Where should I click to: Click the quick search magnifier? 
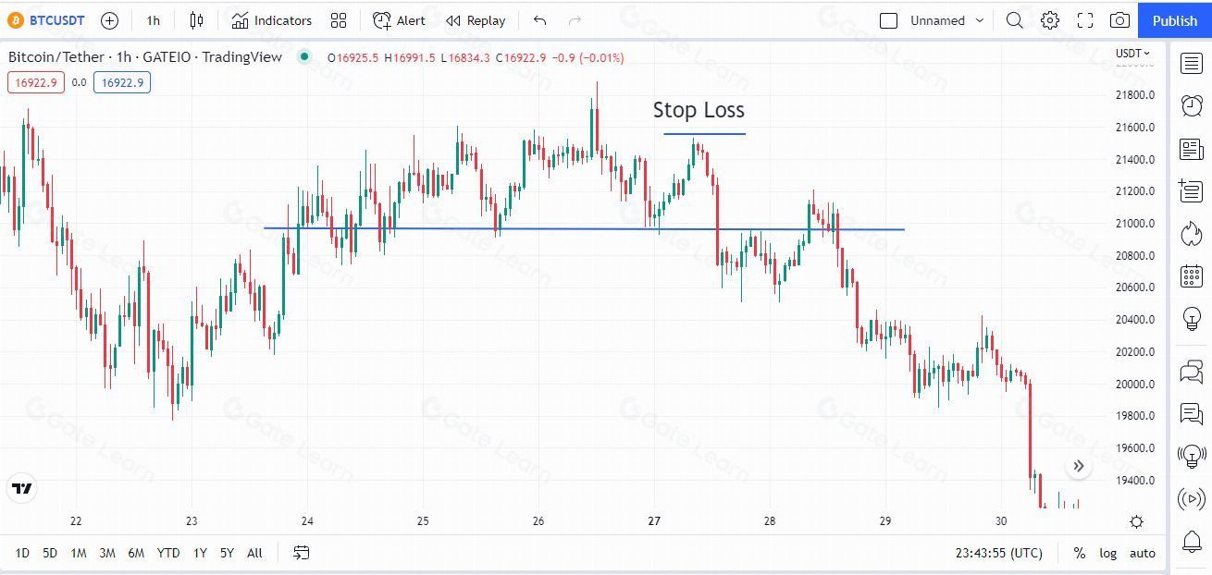pyautogui.click(x=1015, y=20)
